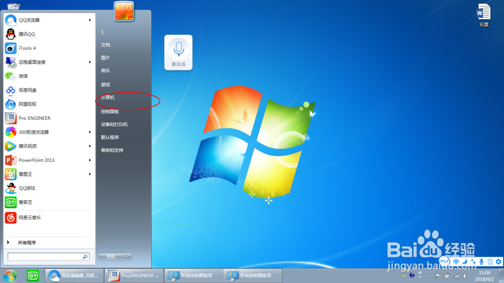Switch to Pro/ENGINEER taskbar window

tap(134, 275)
